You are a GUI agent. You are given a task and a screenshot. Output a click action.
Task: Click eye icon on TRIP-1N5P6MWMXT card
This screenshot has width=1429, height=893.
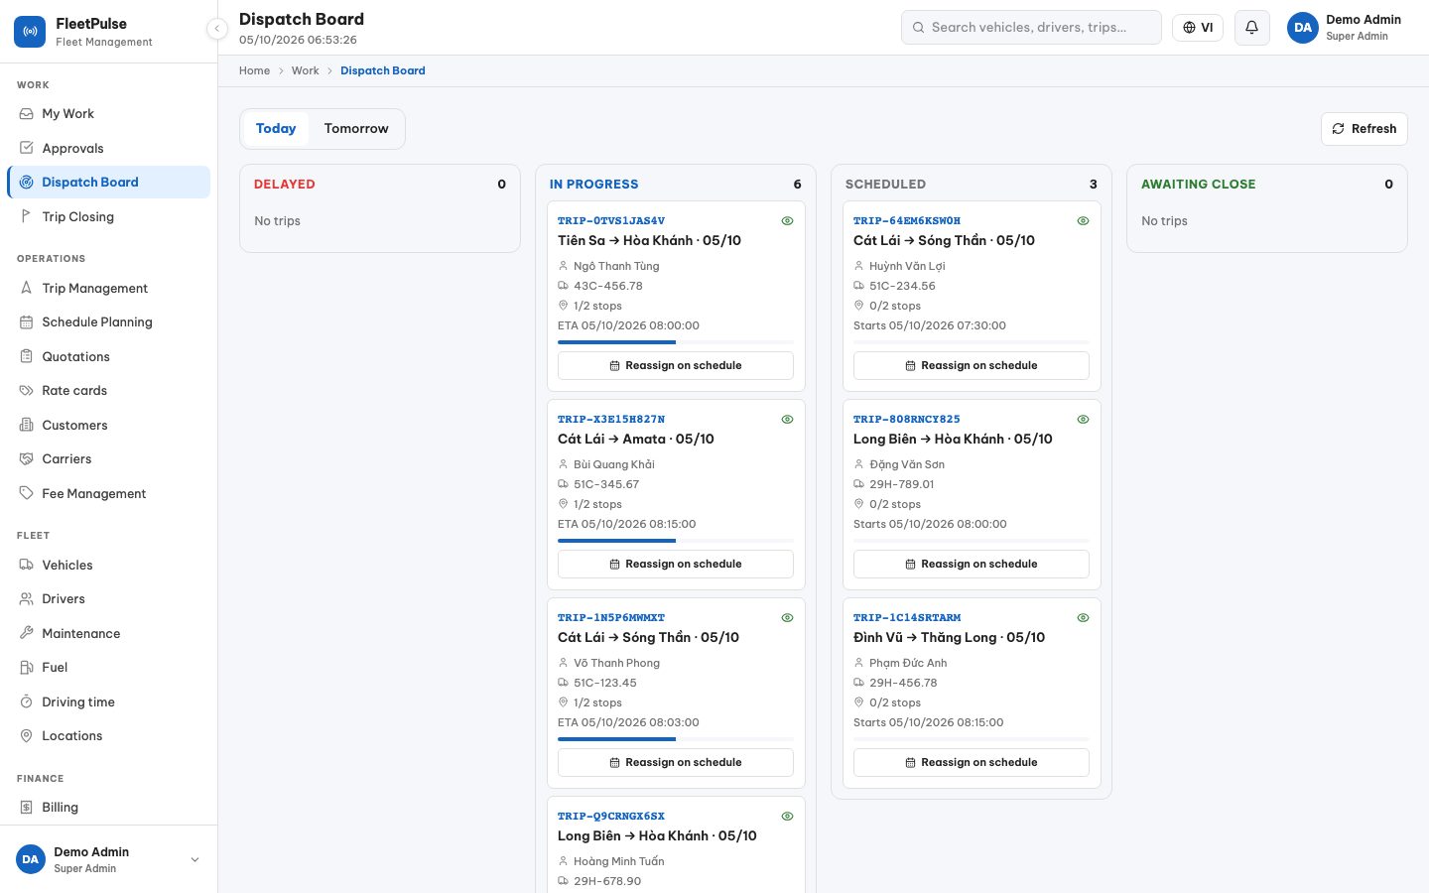click(x=787, y=618)
